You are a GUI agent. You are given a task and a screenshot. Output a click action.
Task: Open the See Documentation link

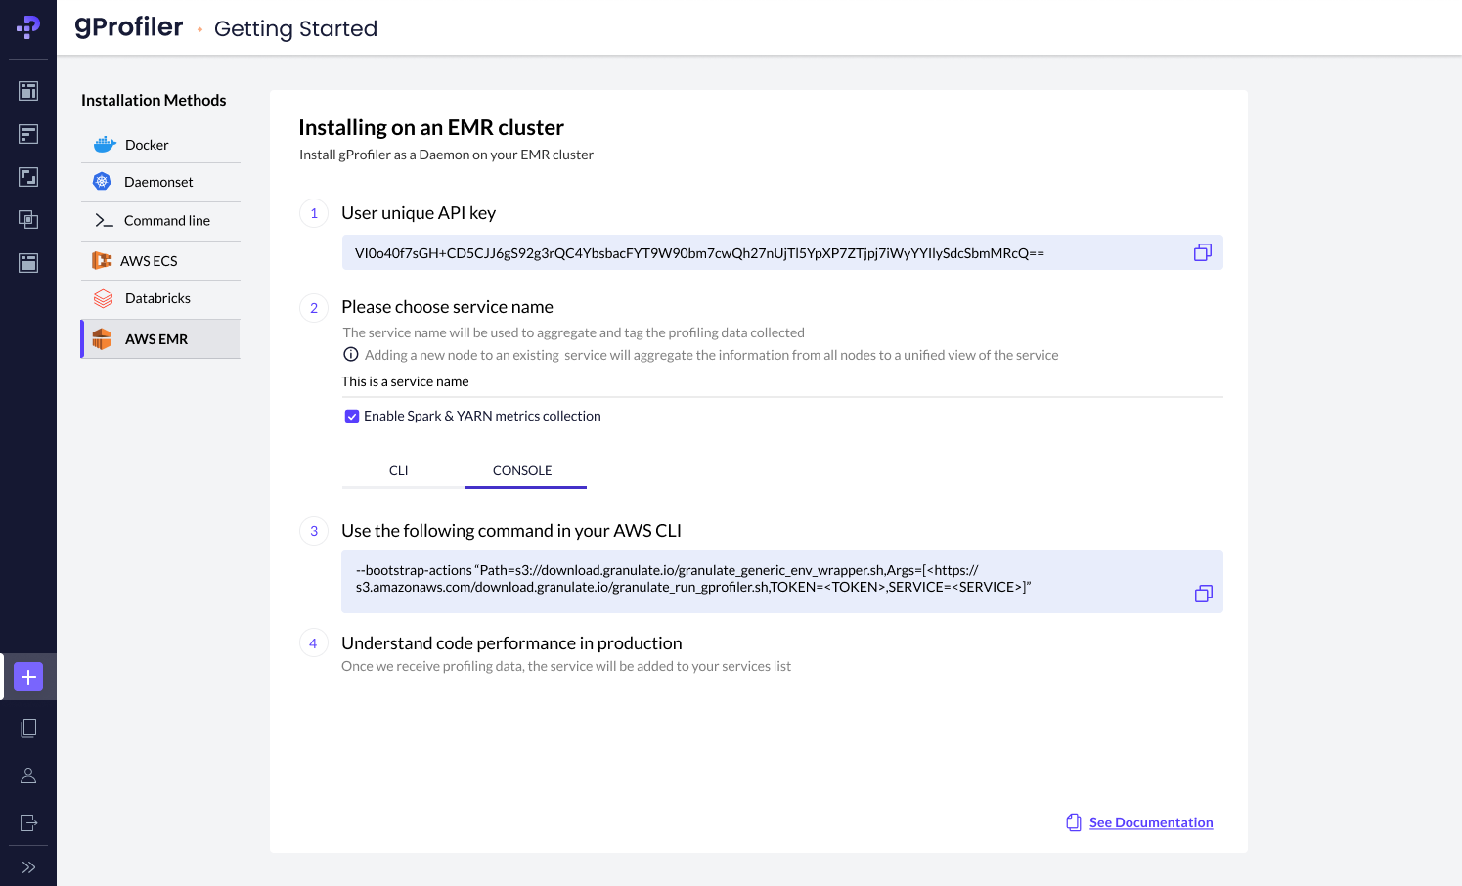coord(1150,822)
